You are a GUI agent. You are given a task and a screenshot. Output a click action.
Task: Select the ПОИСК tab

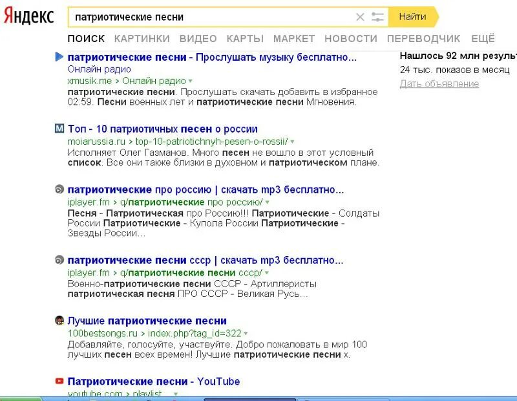pyautogui.click(x=86, y=39)
